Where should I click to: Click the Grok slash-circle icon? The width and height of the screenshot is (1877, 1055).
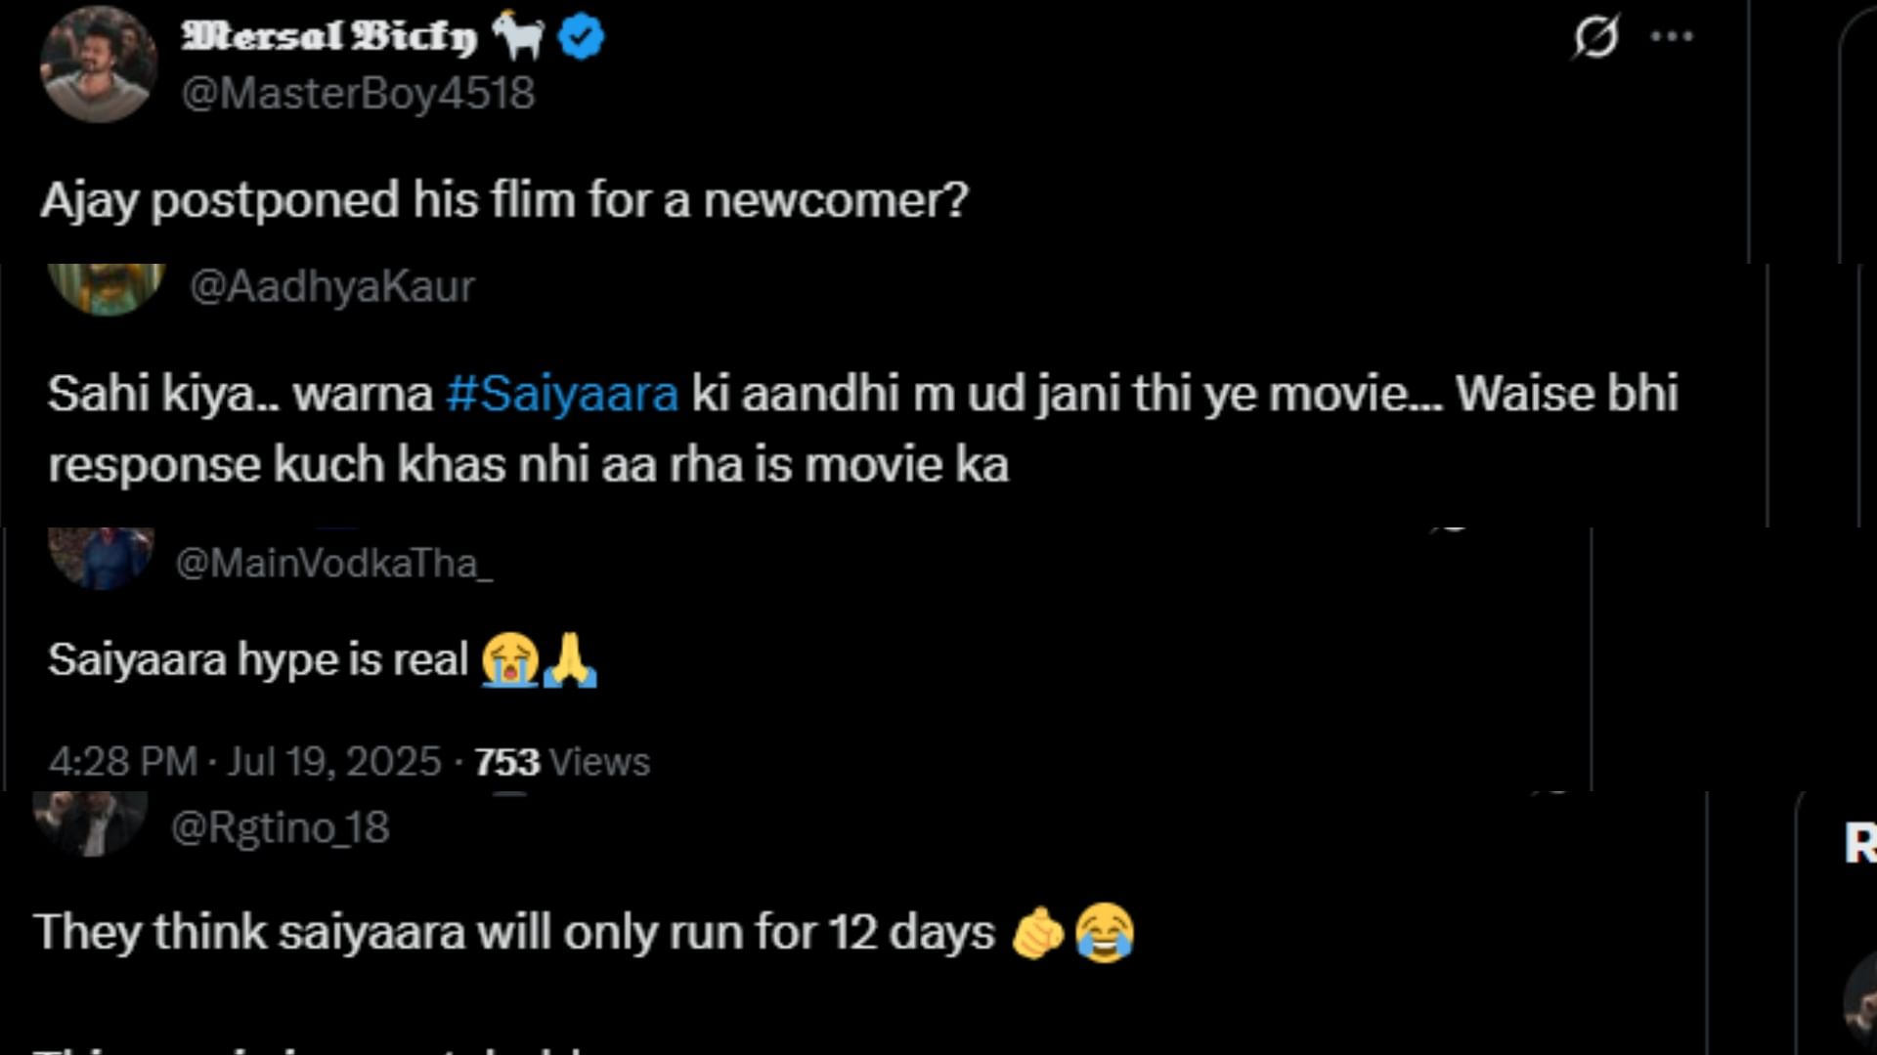[x=1595, y=37]
